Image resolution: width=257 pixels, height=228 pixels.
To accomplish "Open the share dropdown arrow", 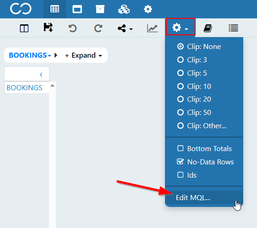I will [131, 29].
